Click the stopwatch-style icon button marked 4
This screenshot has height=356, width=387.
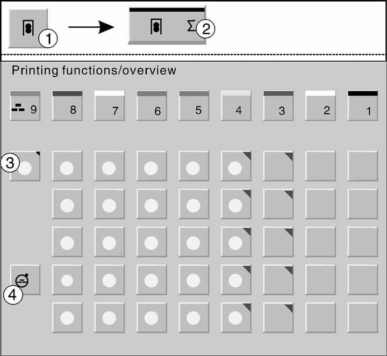point(25,280)
